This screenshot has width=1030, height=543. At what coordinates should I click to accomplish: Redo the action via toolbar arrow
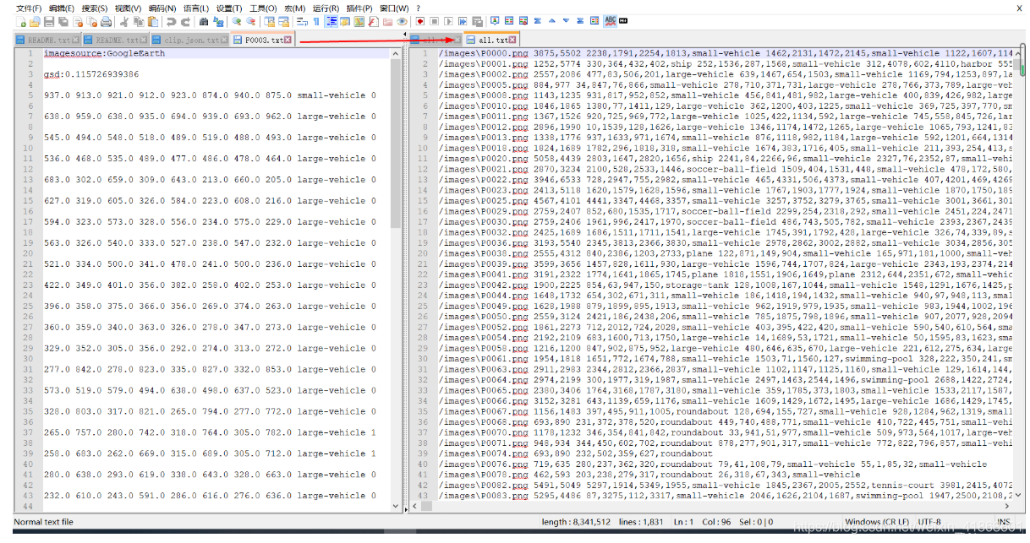point(185,21)
